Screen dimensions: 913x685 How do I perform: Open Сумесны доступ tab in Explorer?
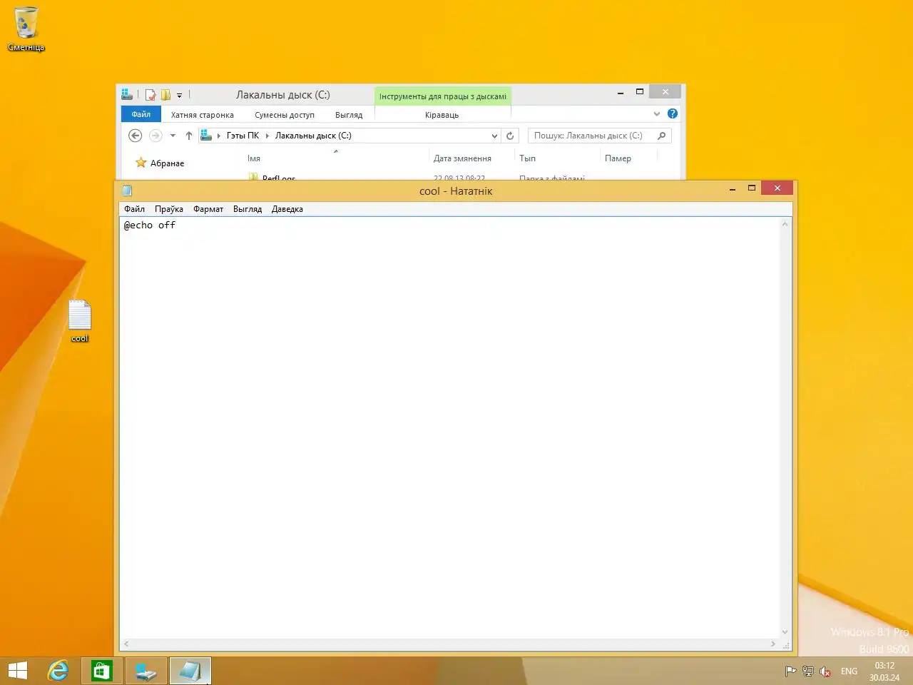tap(285, 115)
